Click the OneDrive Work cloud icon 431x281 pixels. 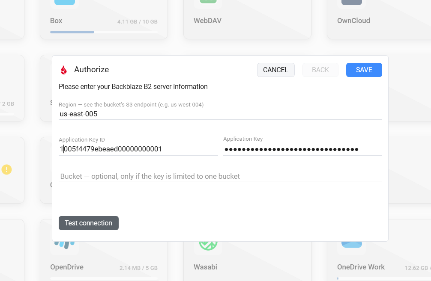coord(352,244)
